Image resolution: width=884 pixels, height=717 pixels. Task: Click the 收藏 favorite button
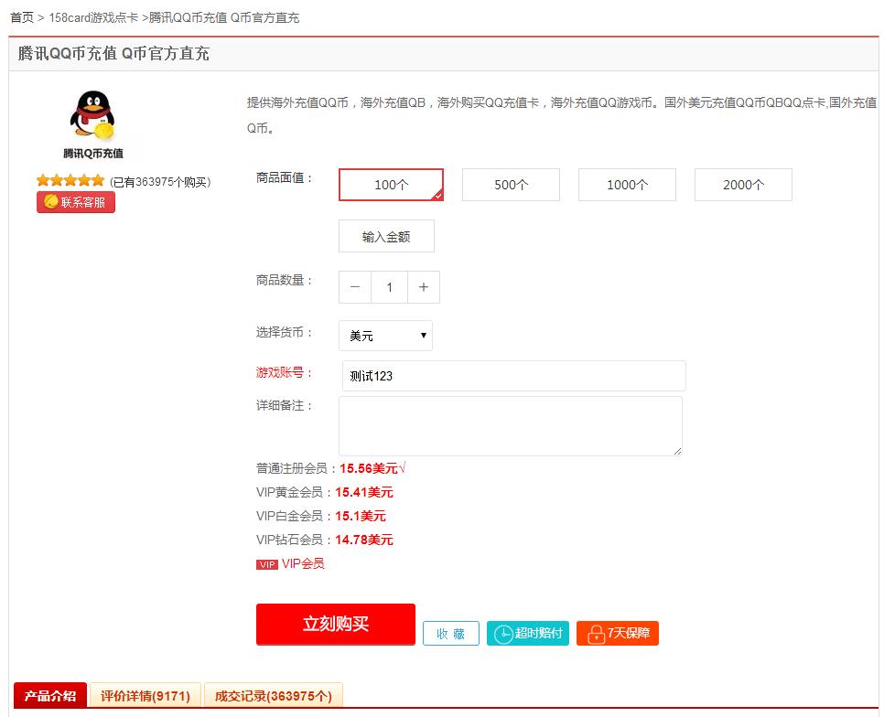point(451,634)
